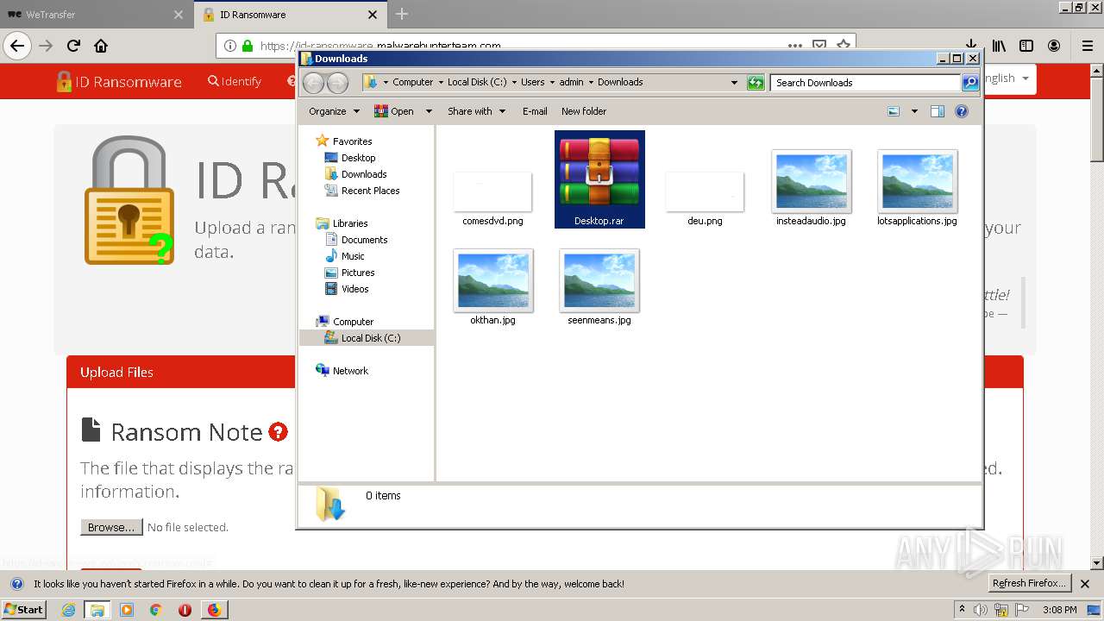The image size is (1104, 621).
Task: Toggle the preview pane icon
Action: click(938, 111)
